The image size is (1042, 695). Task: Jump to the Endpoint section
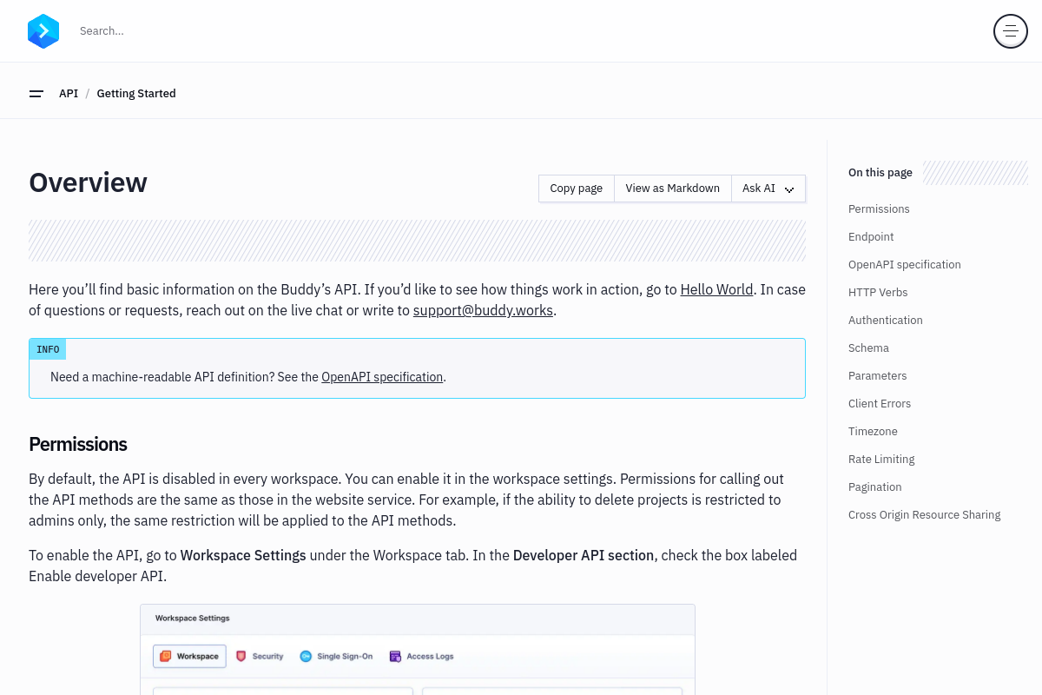pos(871,237)
